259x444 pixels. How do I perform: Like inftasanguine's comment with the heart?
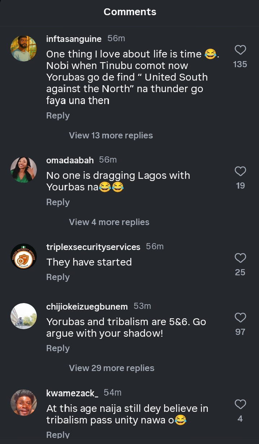(240, 50)
